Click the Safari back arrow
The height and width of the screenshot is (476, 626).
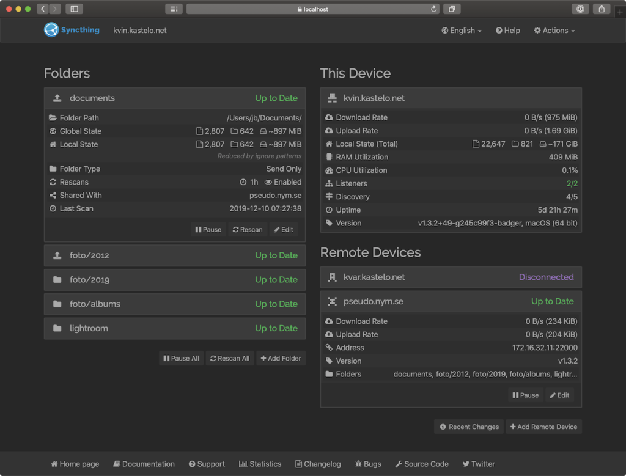click(42, 9)
